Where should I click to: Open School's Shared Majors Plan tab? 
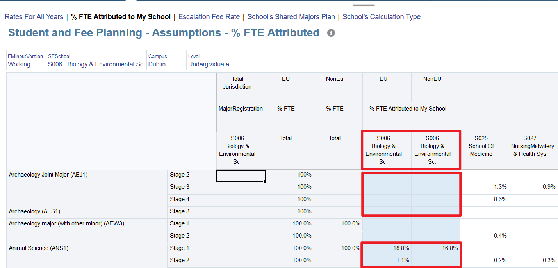coord(291,17)
